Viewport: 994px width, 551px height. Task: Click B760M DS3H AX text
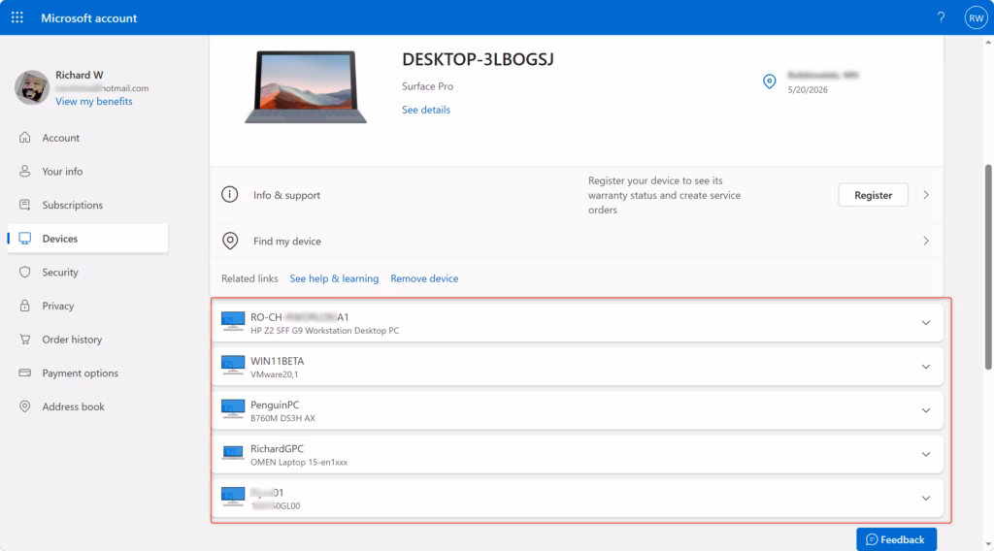tap(282, 419)
